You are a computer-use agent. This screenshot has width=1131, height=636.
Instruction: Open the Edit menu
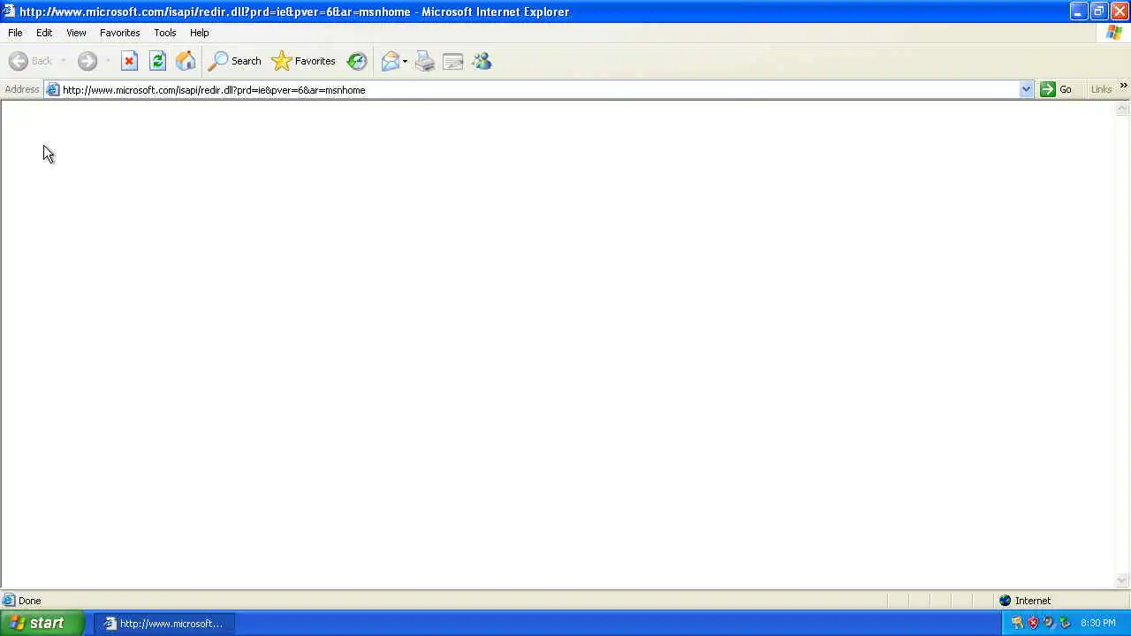44,33
